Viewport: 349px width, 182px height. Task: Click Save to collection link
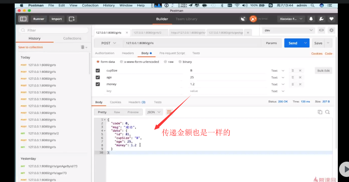click(x=30, y=47)
